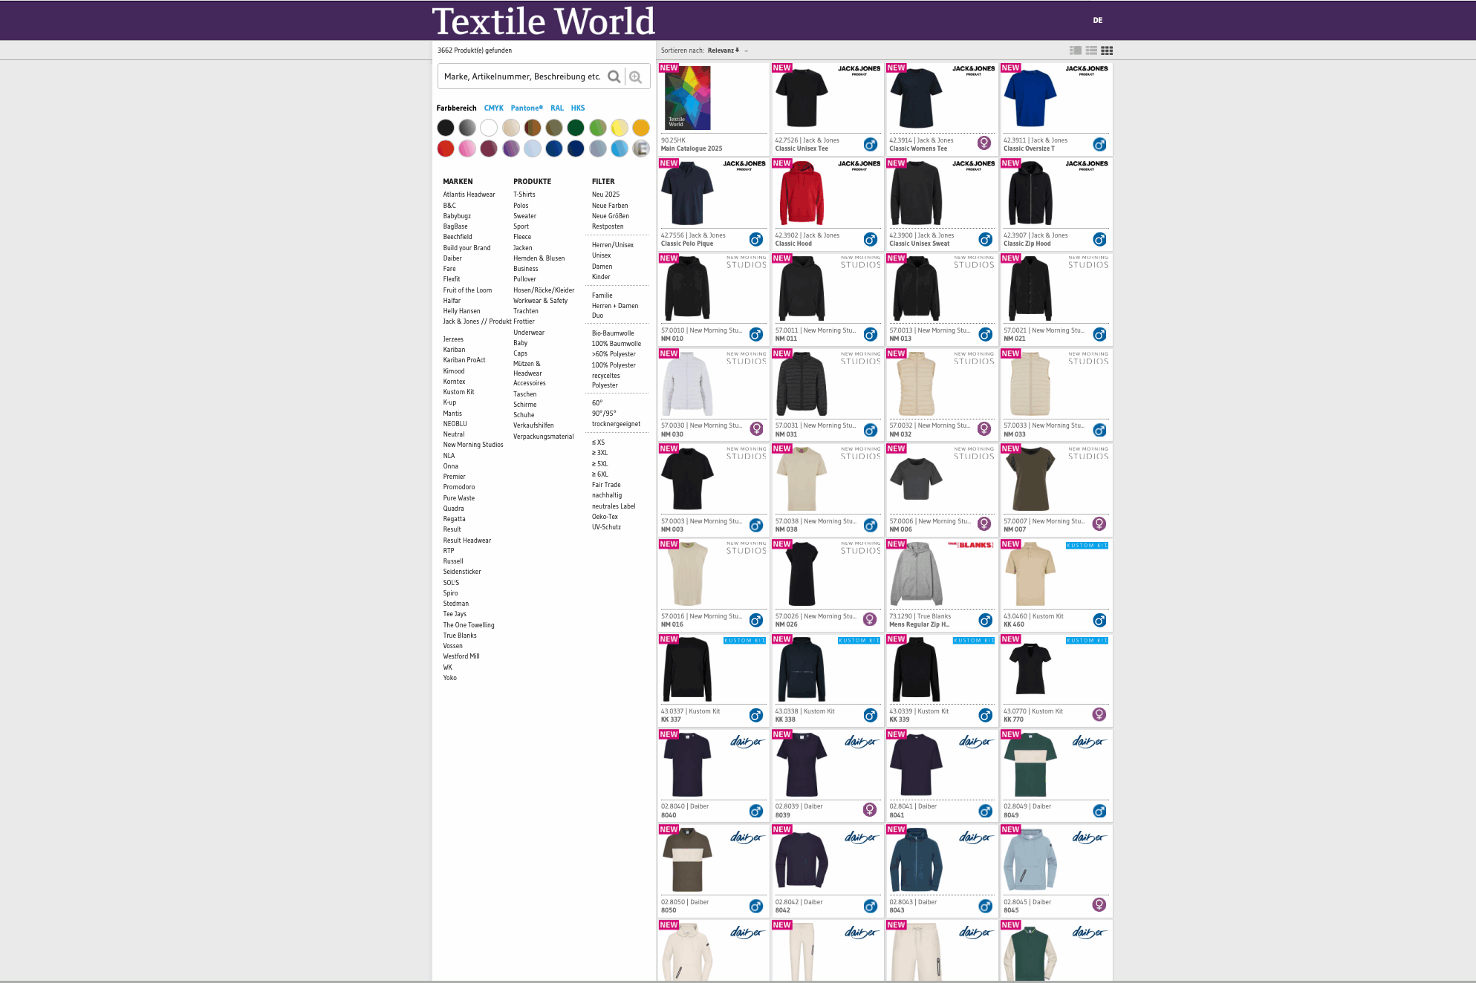Viewport: 1476px width, 983px height.
Task: Pick the orange colour swatch
Action: [x=641, y=128]
